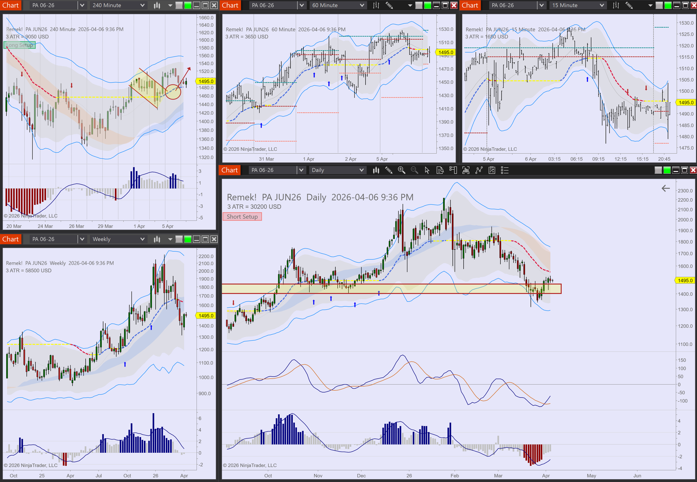
Task: Open the Data Box icon
Action: [440, 170]
